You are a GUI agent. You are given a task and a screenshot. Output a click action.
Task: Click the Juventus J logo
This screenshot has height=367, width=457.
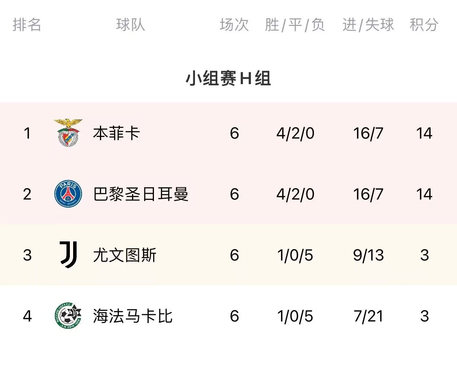click(x=68, y=255)
